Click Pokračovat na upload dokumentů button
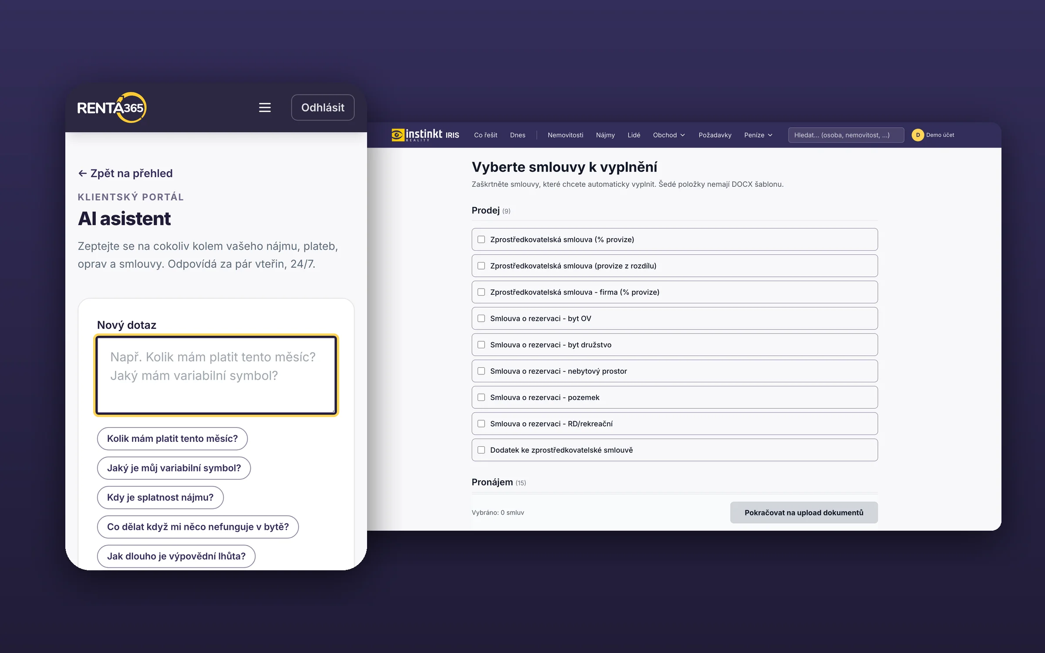Image resolution: width=1045 pixels, height=653 pixels. click(804, 512)
